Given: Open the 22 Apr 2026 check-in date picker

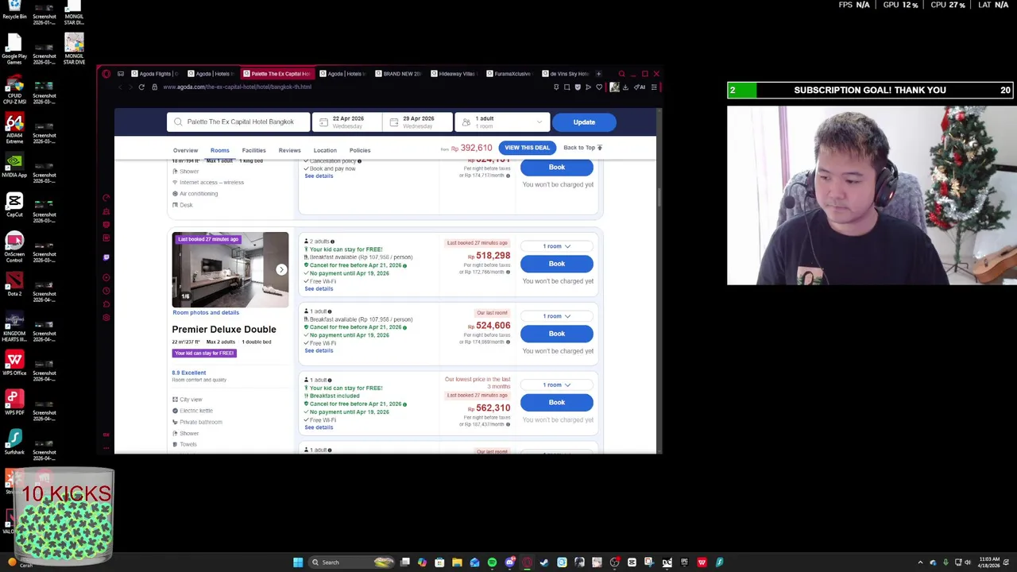Looking at the screenshot, I should click(347, 122).
